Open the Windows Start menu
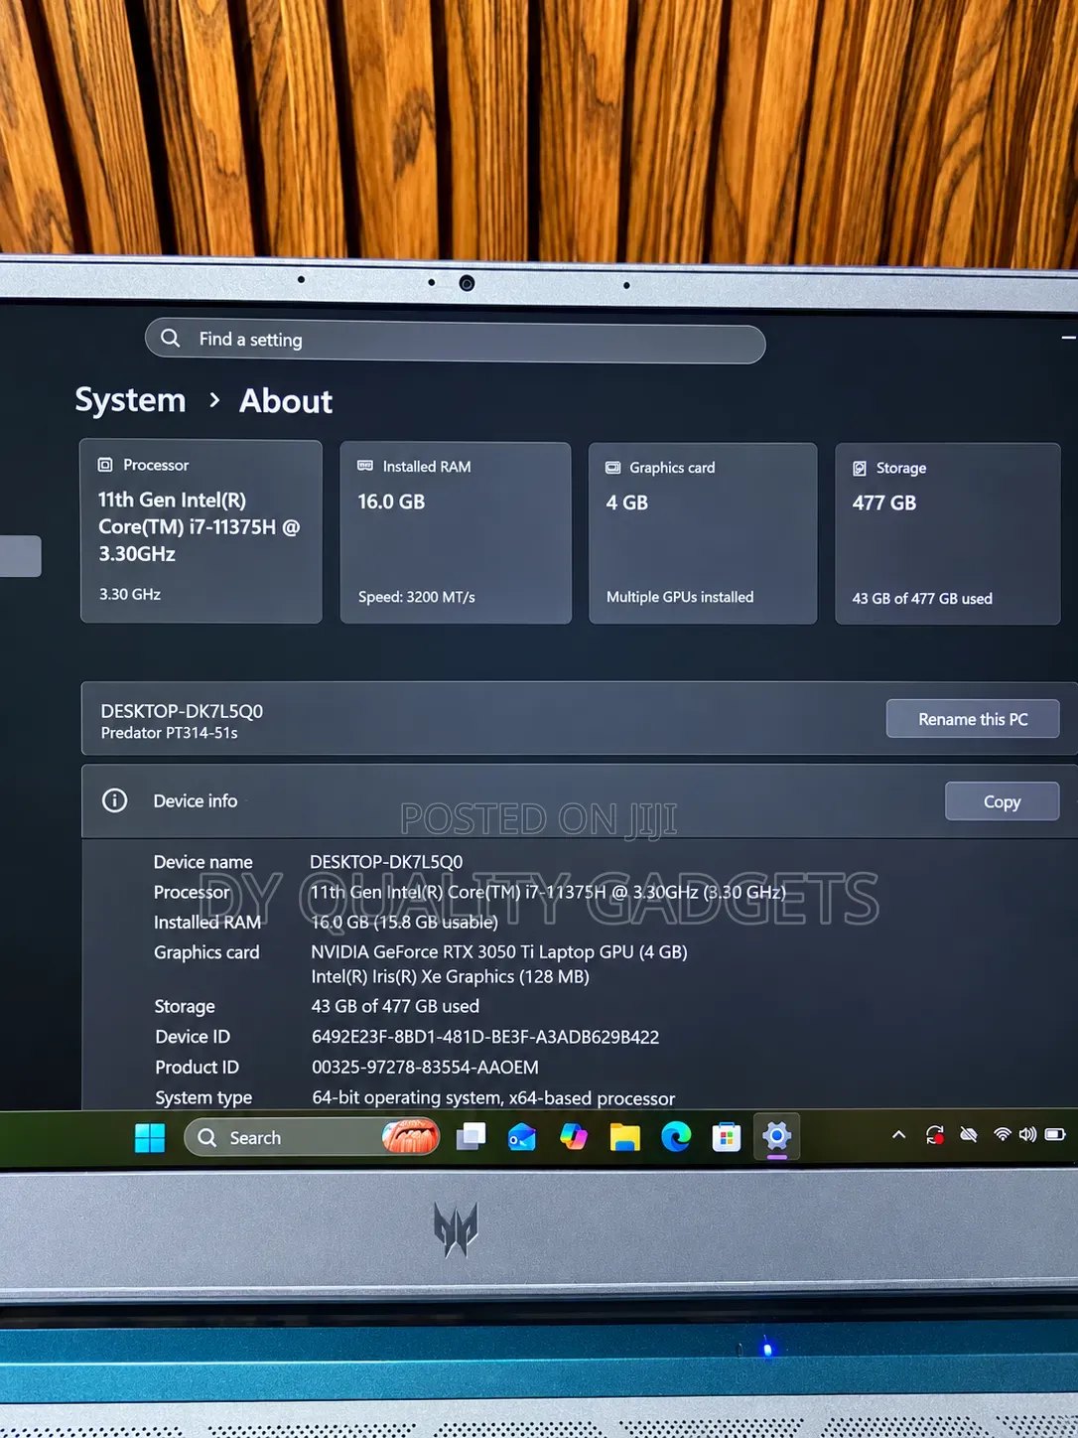Image resolution: width=1078 pixels, height=1438 pixels. (x=150, y=1138)
